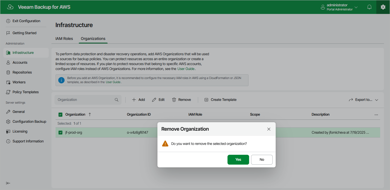The width and height of the screenshot is (390, 190).
Task: Click Edit organization button
Action: pyautogui.click(x=158, y=100)
